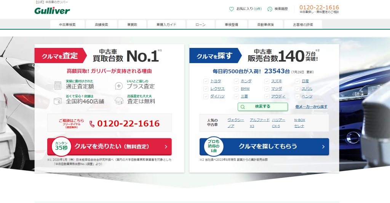Check the ダイハツ checkbox
This screenshot has height=203, width=390.
(206, 96)
